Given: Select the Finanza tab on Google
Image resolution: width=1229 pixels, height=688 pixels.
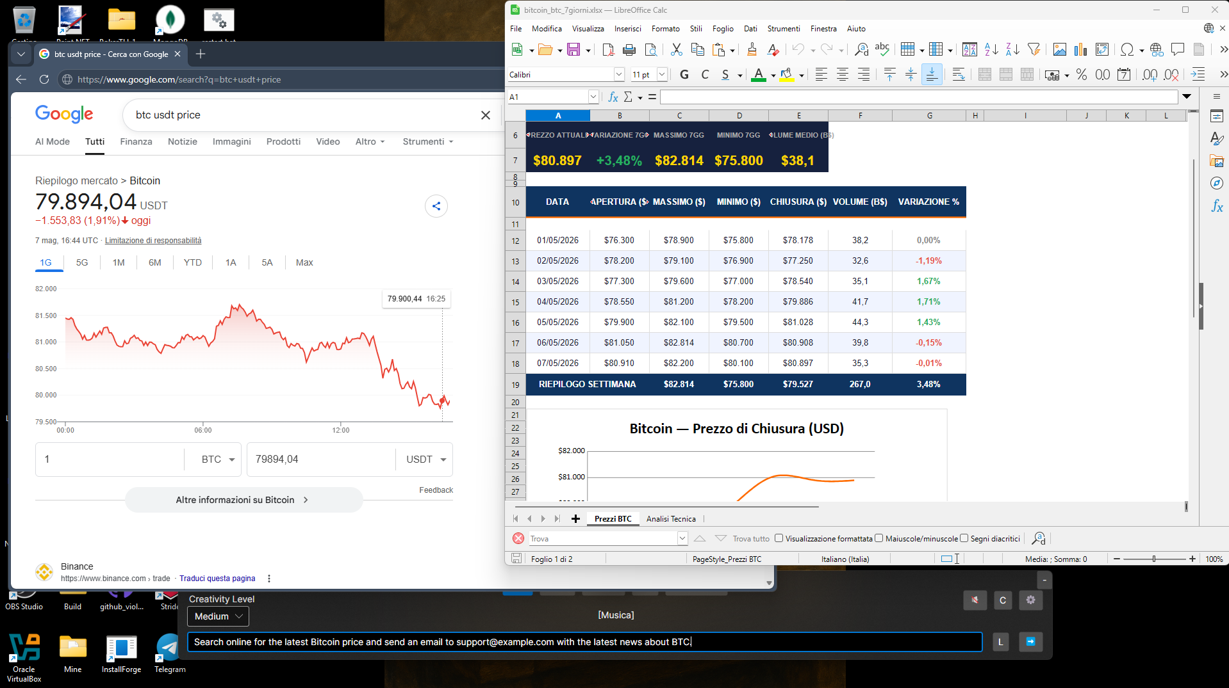Looking at the screenshot, I should pyautogui.click(x=136, y=141).
